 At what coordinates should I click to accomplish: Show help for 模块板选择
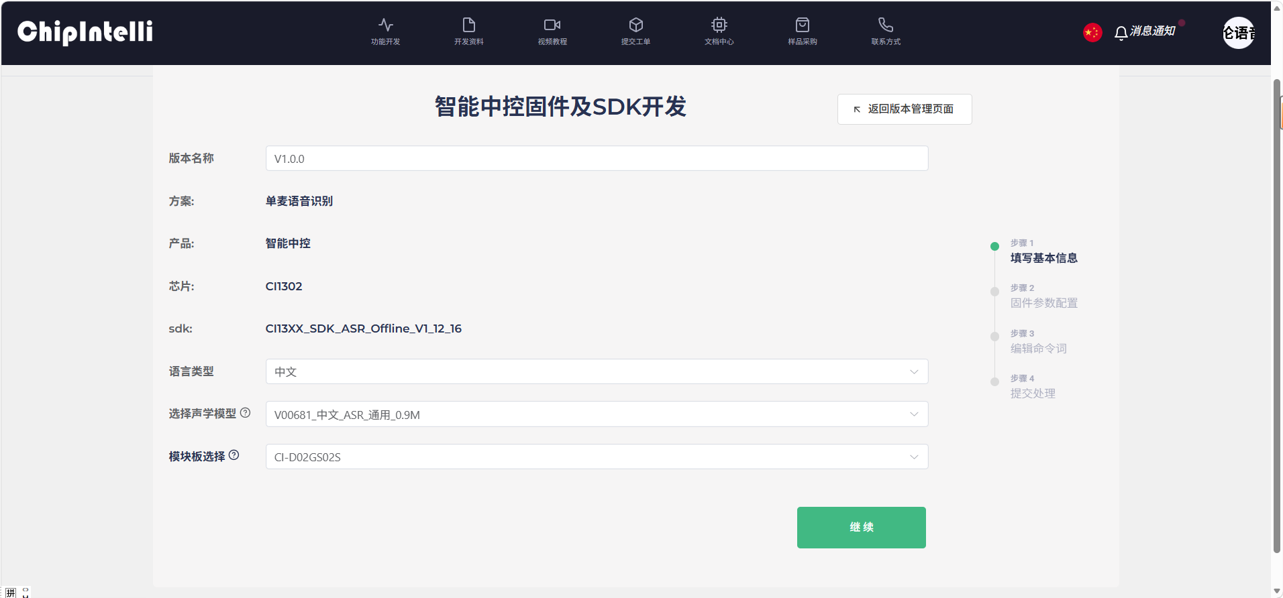(x=234, y=455)
